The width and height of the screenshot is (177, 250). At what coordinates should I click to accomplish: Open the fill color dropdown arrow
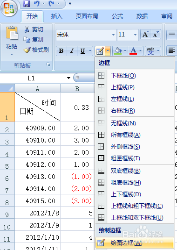click(x=125, y=51)
